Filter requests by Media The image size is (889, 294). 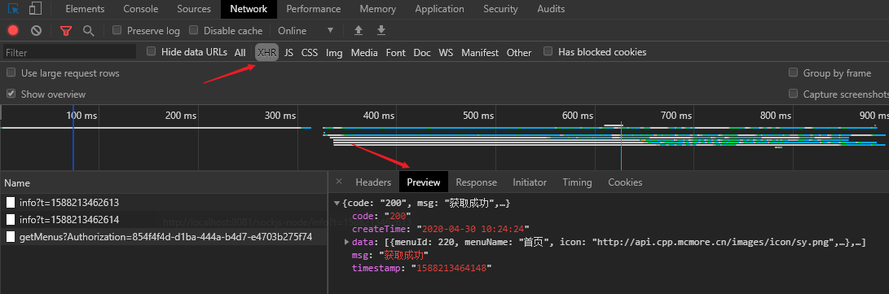click(x=364, y=52)
